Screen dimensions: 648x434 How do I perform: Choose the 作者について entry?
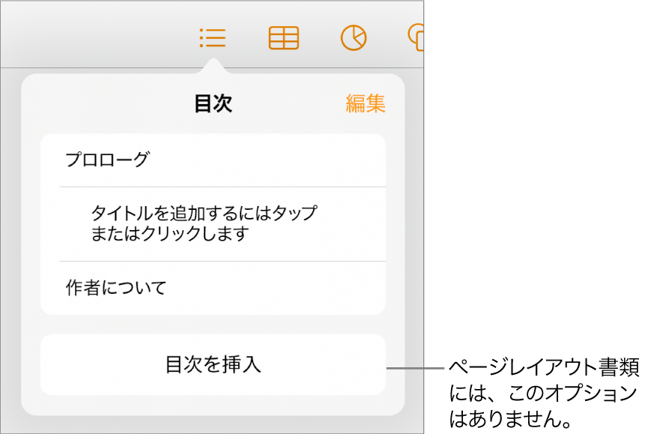click(x=213, y=288)
